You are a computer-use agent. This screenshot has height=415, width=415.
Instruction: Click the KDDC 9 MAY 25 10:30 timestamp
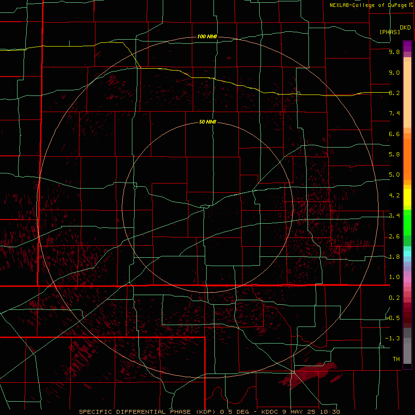(x=301, y=412)
